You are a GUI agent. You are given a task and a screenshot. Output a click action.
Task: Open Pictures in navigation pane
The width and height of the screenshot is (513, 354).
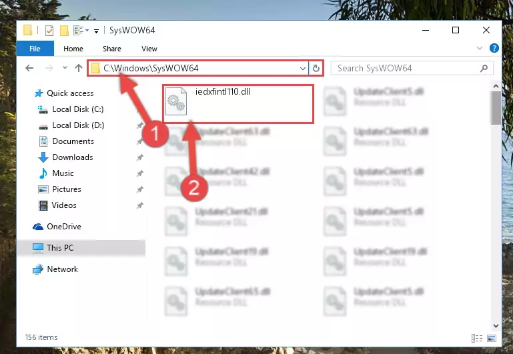tap(67, 189)
